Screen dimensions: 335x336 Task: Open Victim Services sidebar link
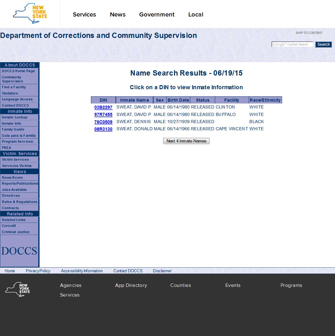(x=15, y=160)
